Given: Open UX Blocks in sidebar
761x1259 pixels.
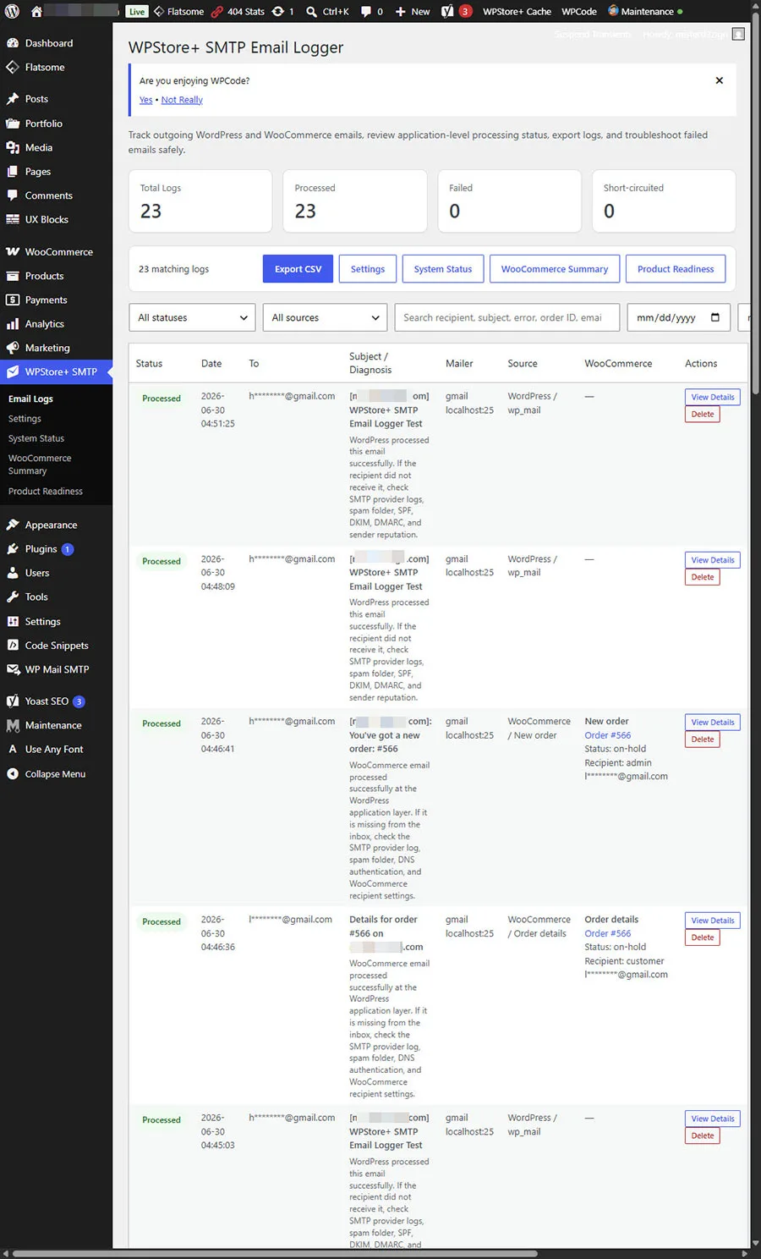Looking at the screenshot, I should [47, 219].
